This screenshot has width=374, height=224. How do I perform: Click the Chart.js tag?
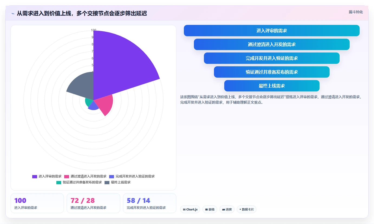point(190,209)
